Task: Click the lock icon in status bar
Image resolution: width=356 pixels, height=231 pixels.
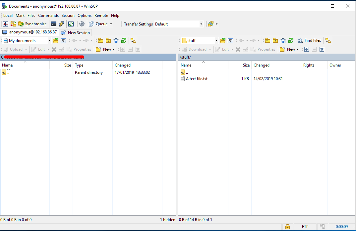Action: coord(287,226)
